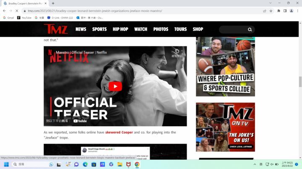The height and width of the screenshot is (169, 302).
Task: Stop loading the page
Action: [17, 11]
